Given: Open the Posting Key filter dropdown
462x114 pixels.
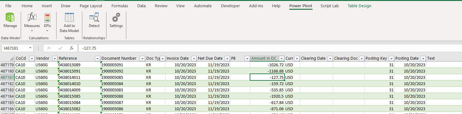Looking at the screenshot, I should coord(391,58).
